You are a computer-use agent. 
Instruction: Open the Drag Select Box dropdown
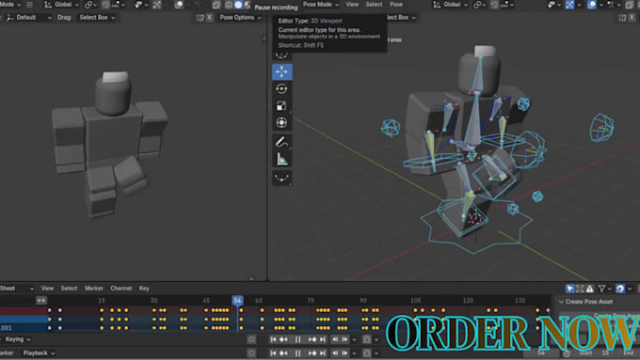click(x=97, y=18)
